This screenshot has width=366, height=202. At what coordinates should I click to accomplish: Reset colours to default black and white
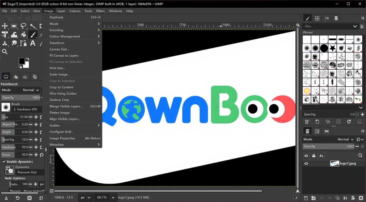pos(20,67)
